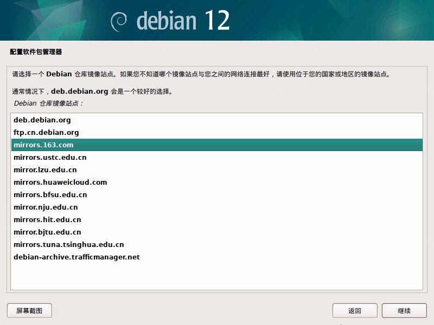
Task: Go back with the 返回 button
Action: [x=355, y=311]
